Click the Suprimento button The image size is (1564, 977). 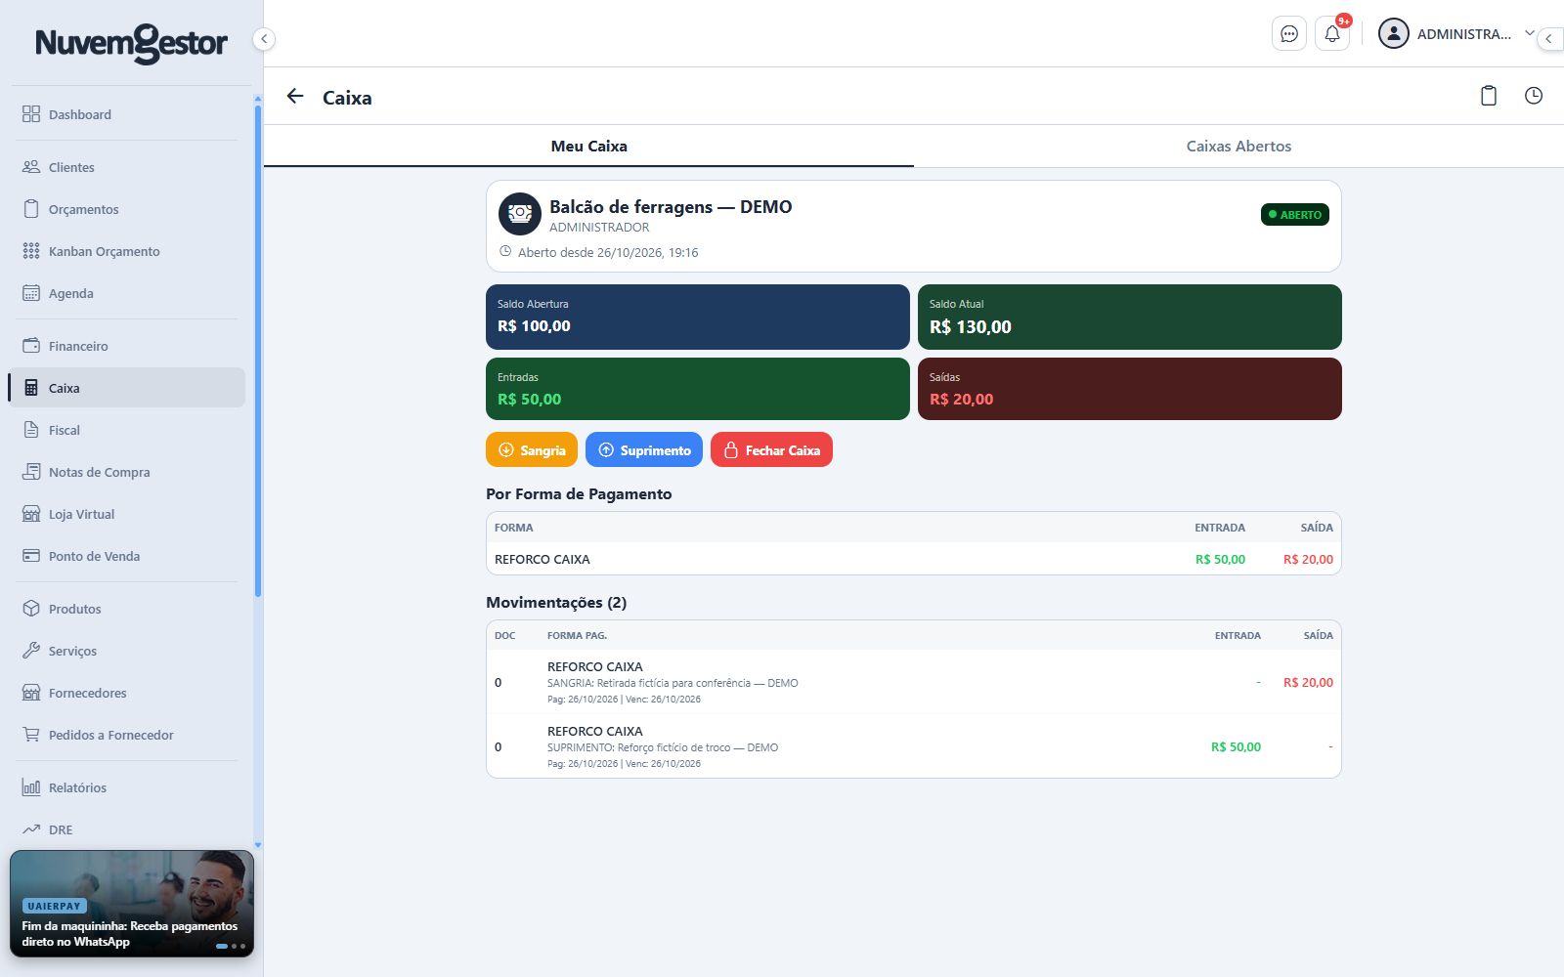pyautogui.click(x=644, y=449)
